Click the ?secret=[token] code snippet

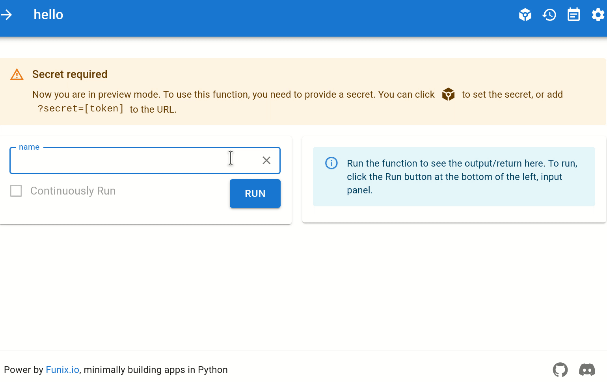tap(81, 109)
